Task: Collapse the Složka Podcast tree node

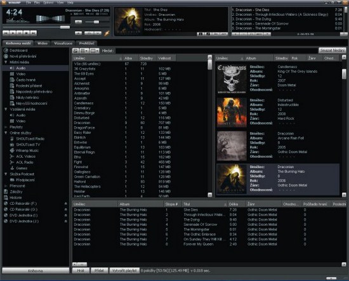Action: 6,174
